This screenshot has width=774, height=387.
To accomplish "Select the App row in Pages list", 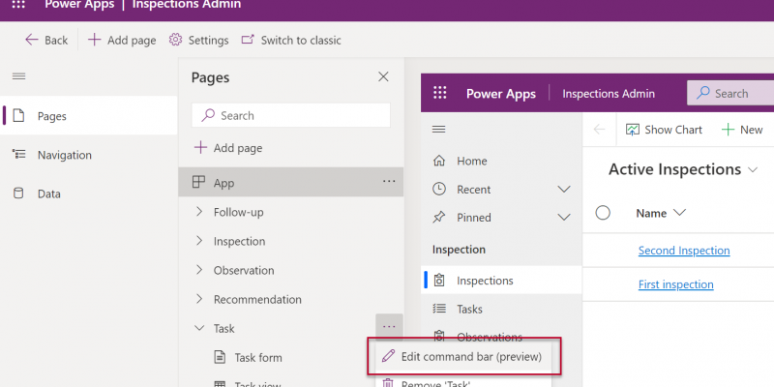I will pos(291,183).
